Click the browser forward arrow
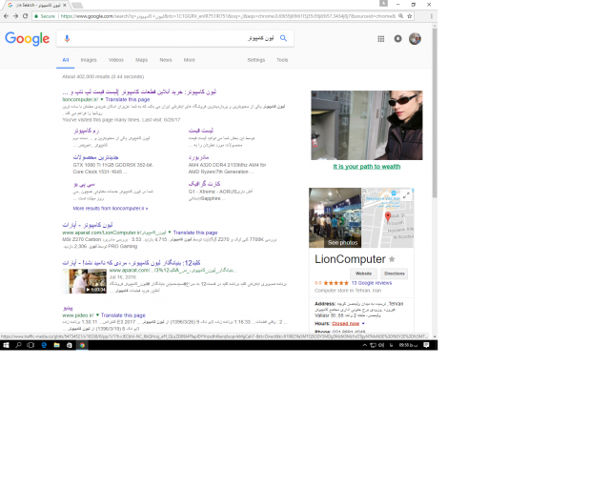Screen dimensions: 610x487 point(15,16)
